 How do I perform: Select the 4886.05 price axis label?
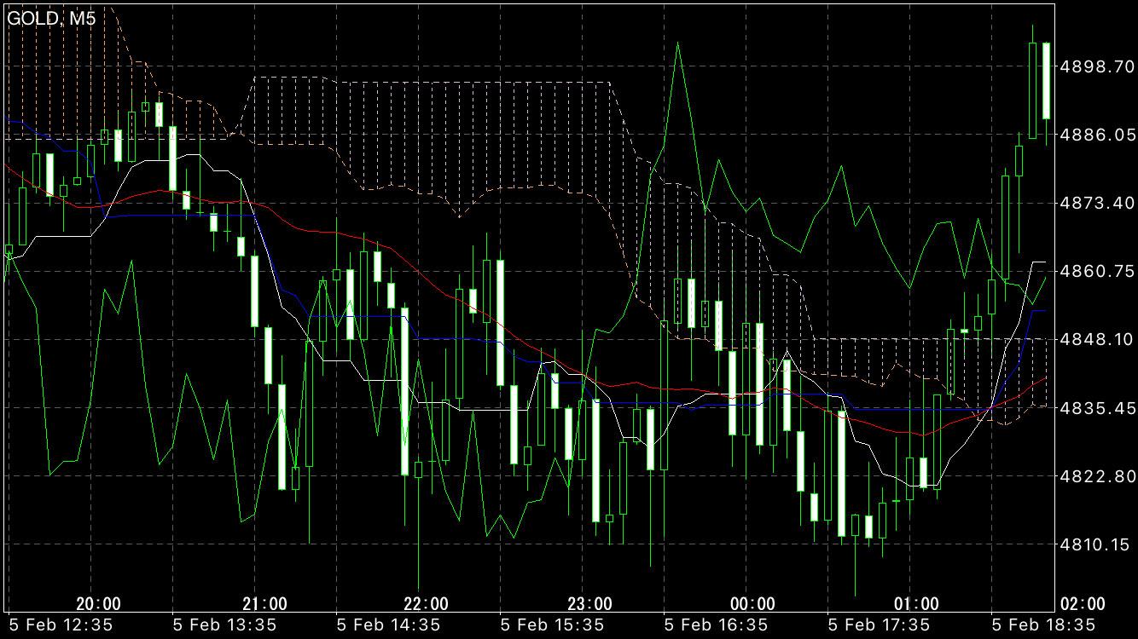coord(1094,135)
